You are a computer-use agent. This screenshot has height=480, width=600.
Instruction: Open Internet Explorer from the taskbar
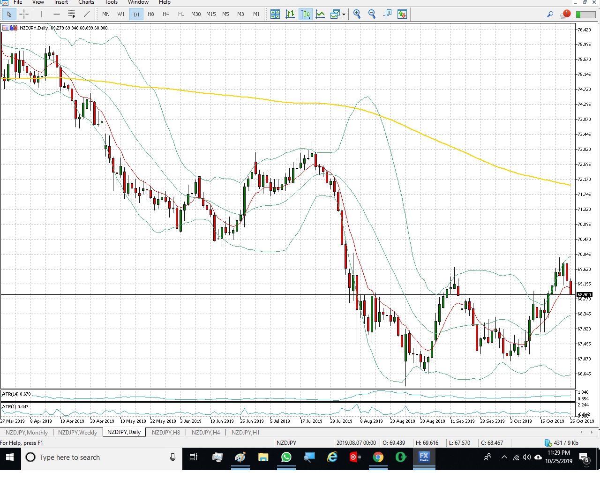coord(332,457)
